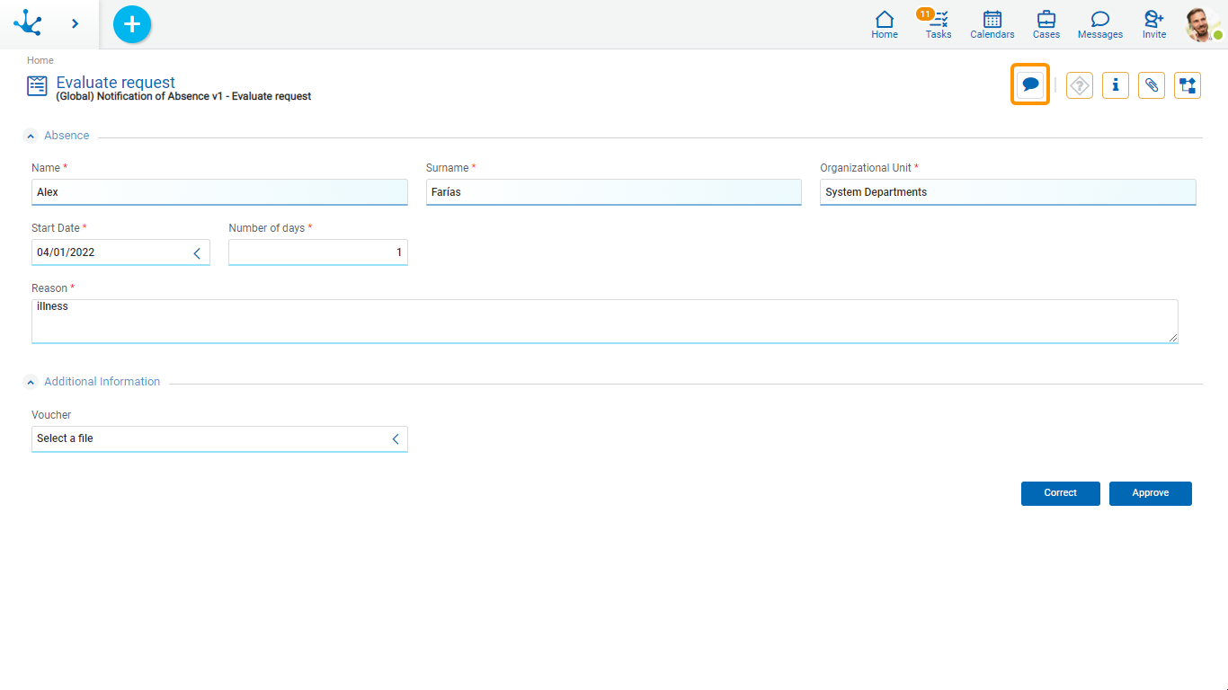This screenshot has height=690, width=1228.
Task: Open the user profile avatar
Action: coord(1202,24)
